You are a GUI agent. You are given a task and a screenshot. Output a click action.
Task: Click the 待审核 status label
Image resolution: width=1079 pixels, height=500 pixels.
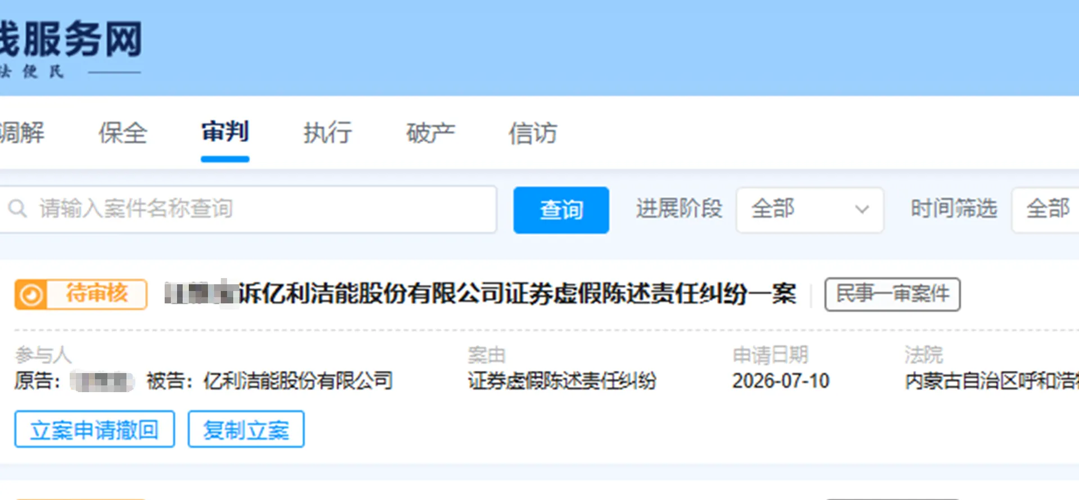tap(97, 293)
